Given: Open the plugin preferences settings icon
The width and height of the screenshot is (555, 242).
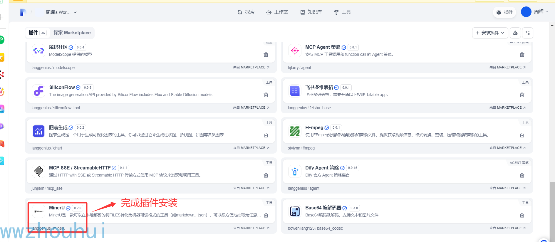Looking at the screenshot, I should pyautogui.click(x=528, y=33).
